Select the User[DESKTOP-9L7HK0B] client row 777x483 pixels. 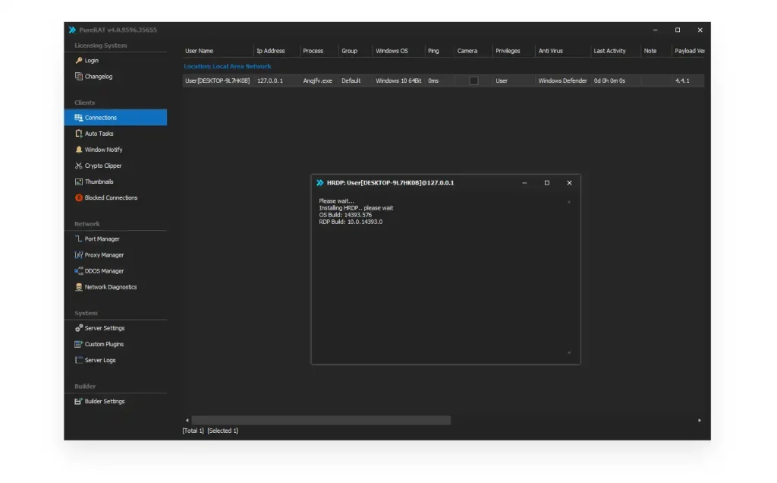217,80
